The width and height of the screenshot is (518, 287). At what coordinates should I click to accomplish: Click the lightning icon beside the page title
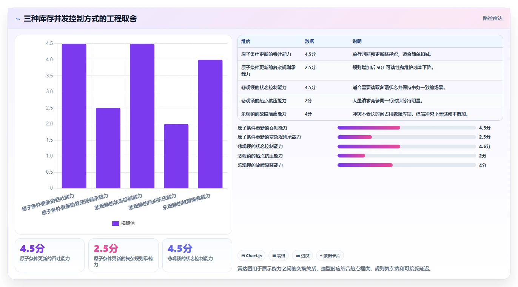click(18, 19)
